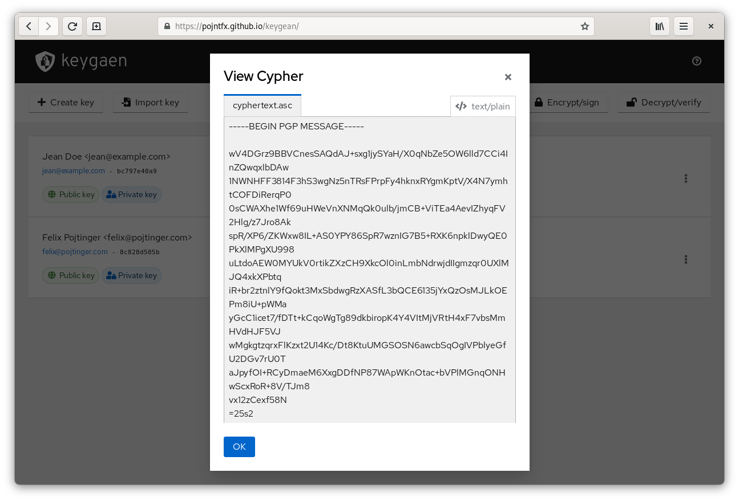This screenshot has width=739, height=501.
Task: Reload the page with refresh icon
Action: coord(72,26)
